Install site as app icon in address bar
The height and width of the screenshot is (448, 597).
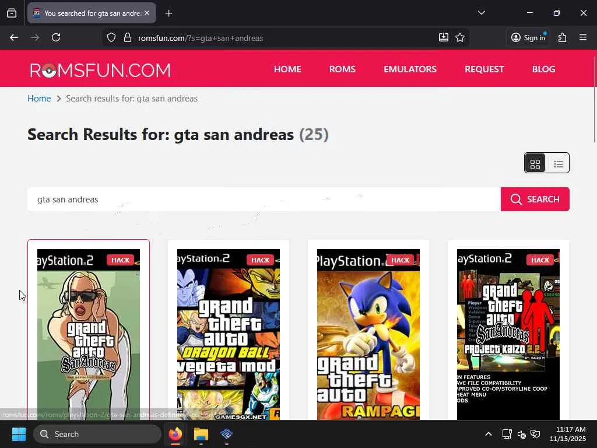444,37
